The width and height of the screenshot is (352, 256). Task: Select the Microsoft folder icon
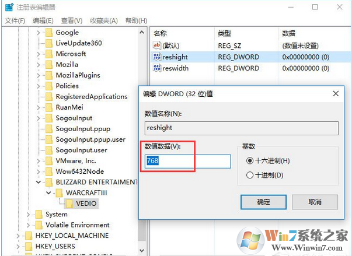click(49, 54)
